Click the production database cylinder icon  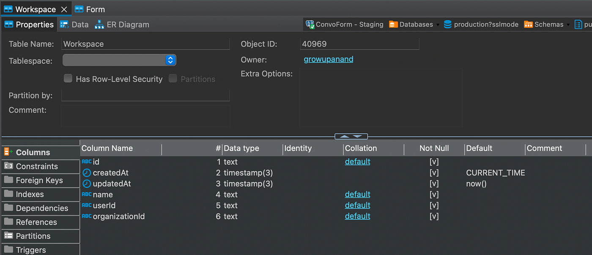pos(447,25)
